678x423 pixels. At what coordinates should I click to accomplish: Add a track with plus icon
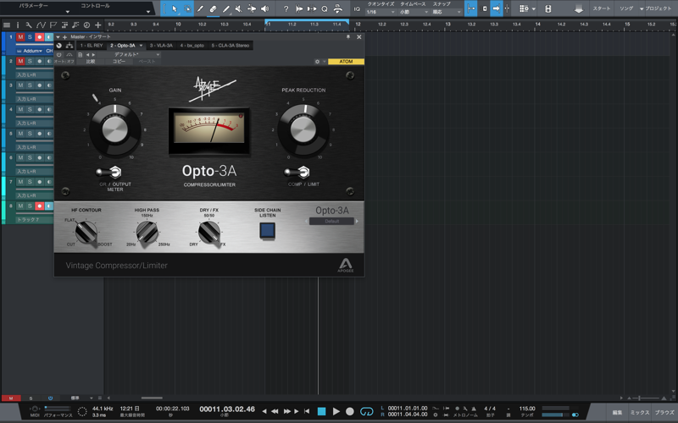coord(98,25)
